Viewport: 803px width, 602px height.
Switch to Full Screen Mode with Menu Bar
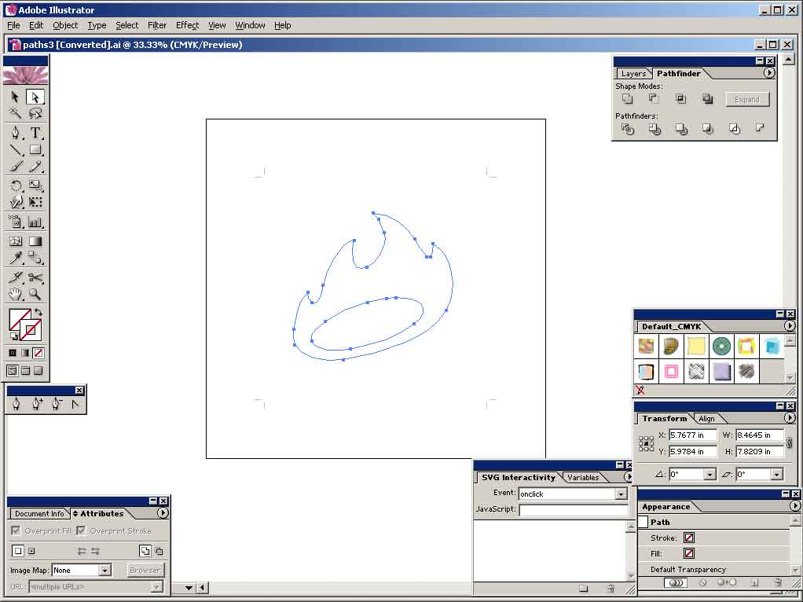[25, 370]
